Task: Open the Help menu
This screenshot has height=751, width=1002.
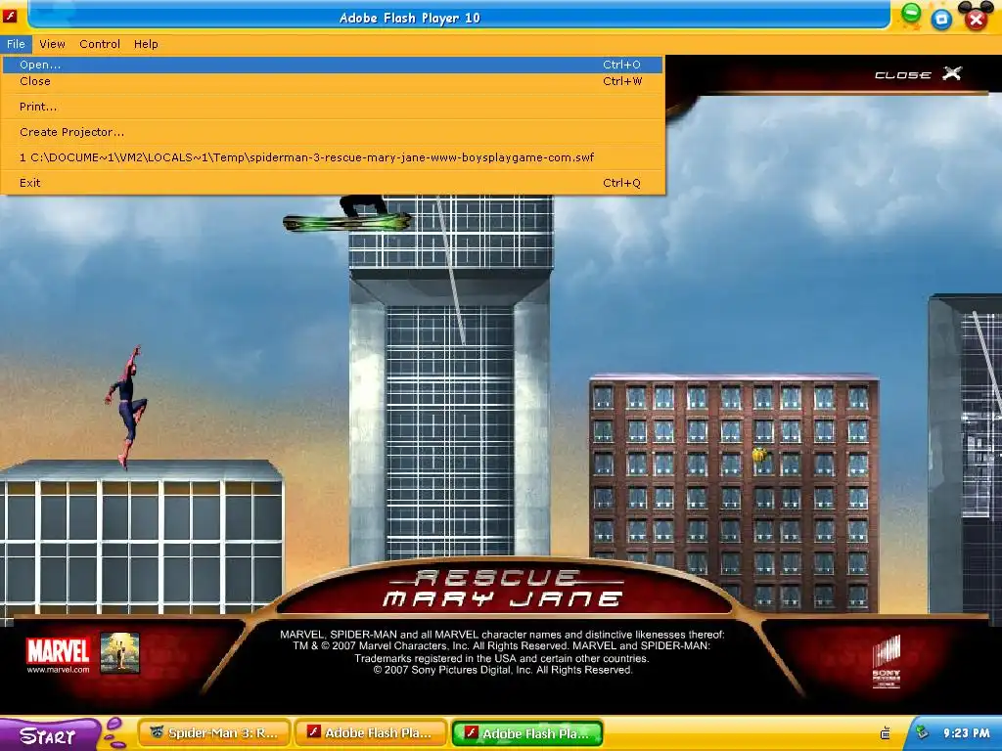Action: [146, 44]
